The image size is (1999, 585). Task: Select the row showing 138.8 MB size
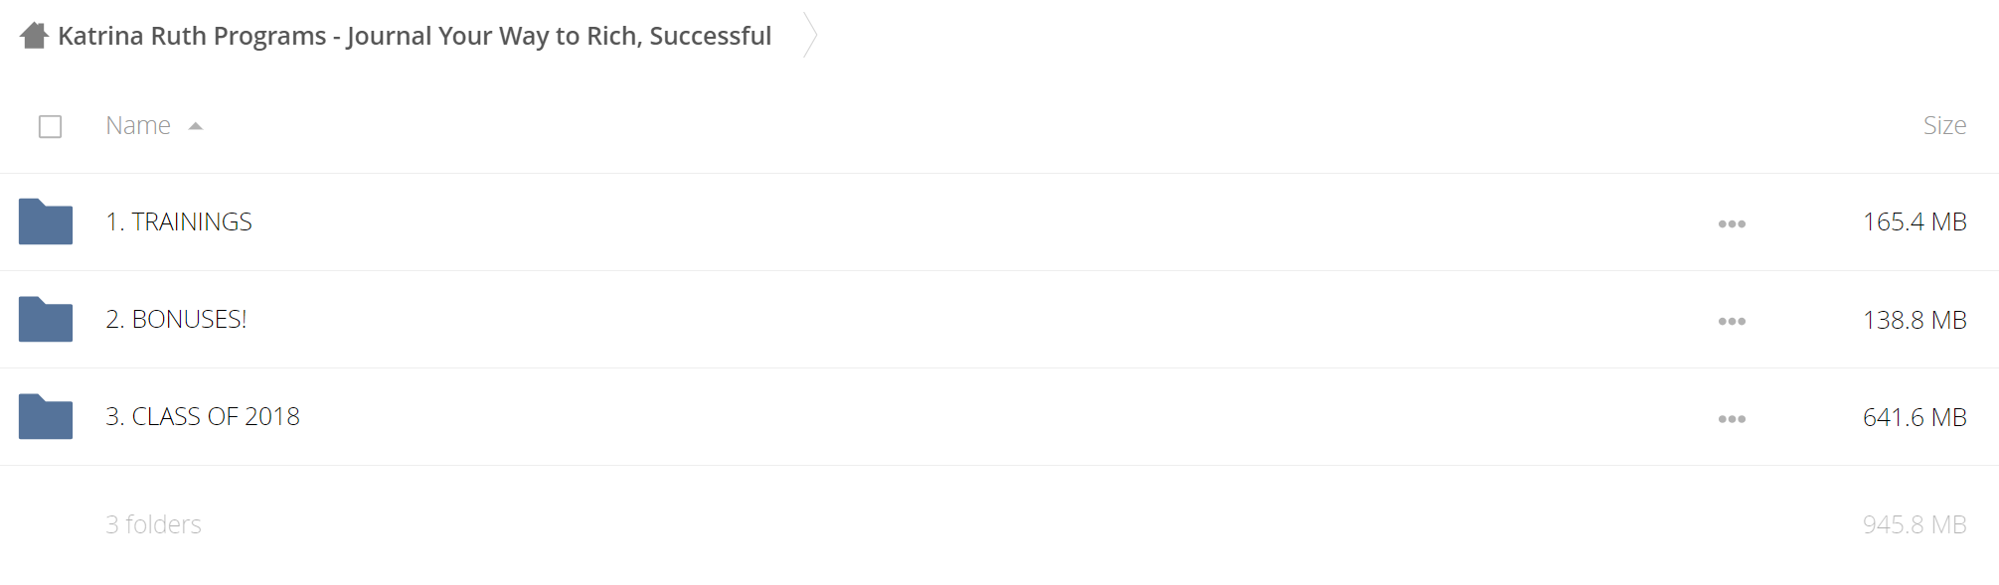click(999, 319)
